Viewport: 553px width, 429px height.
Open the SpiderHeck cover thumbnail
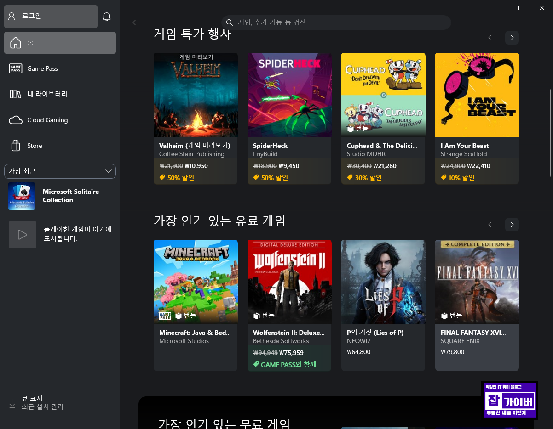(289, 95)
